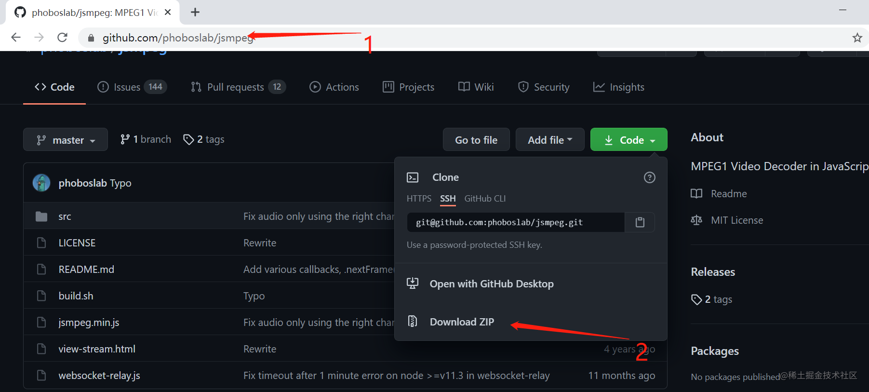The width and height of the screenshot is (869, 392).
Task: Expand the Add file dropdown
Action: (x=550, y=140)
